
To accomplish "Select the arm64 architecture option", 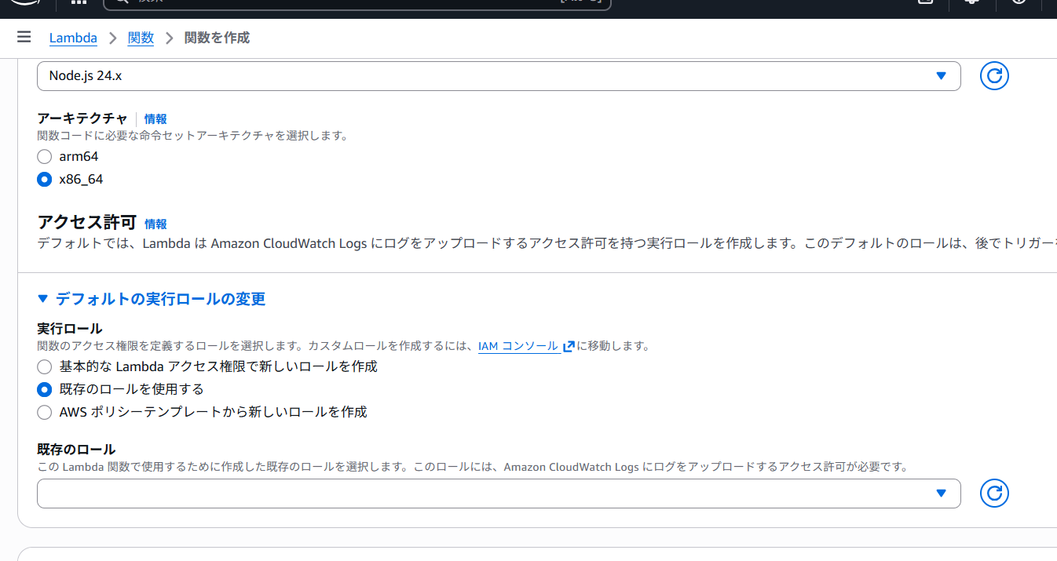I will (x=45, y=157).
